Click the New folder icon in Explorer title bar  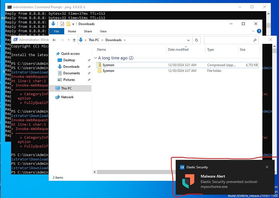click(68, 24)
